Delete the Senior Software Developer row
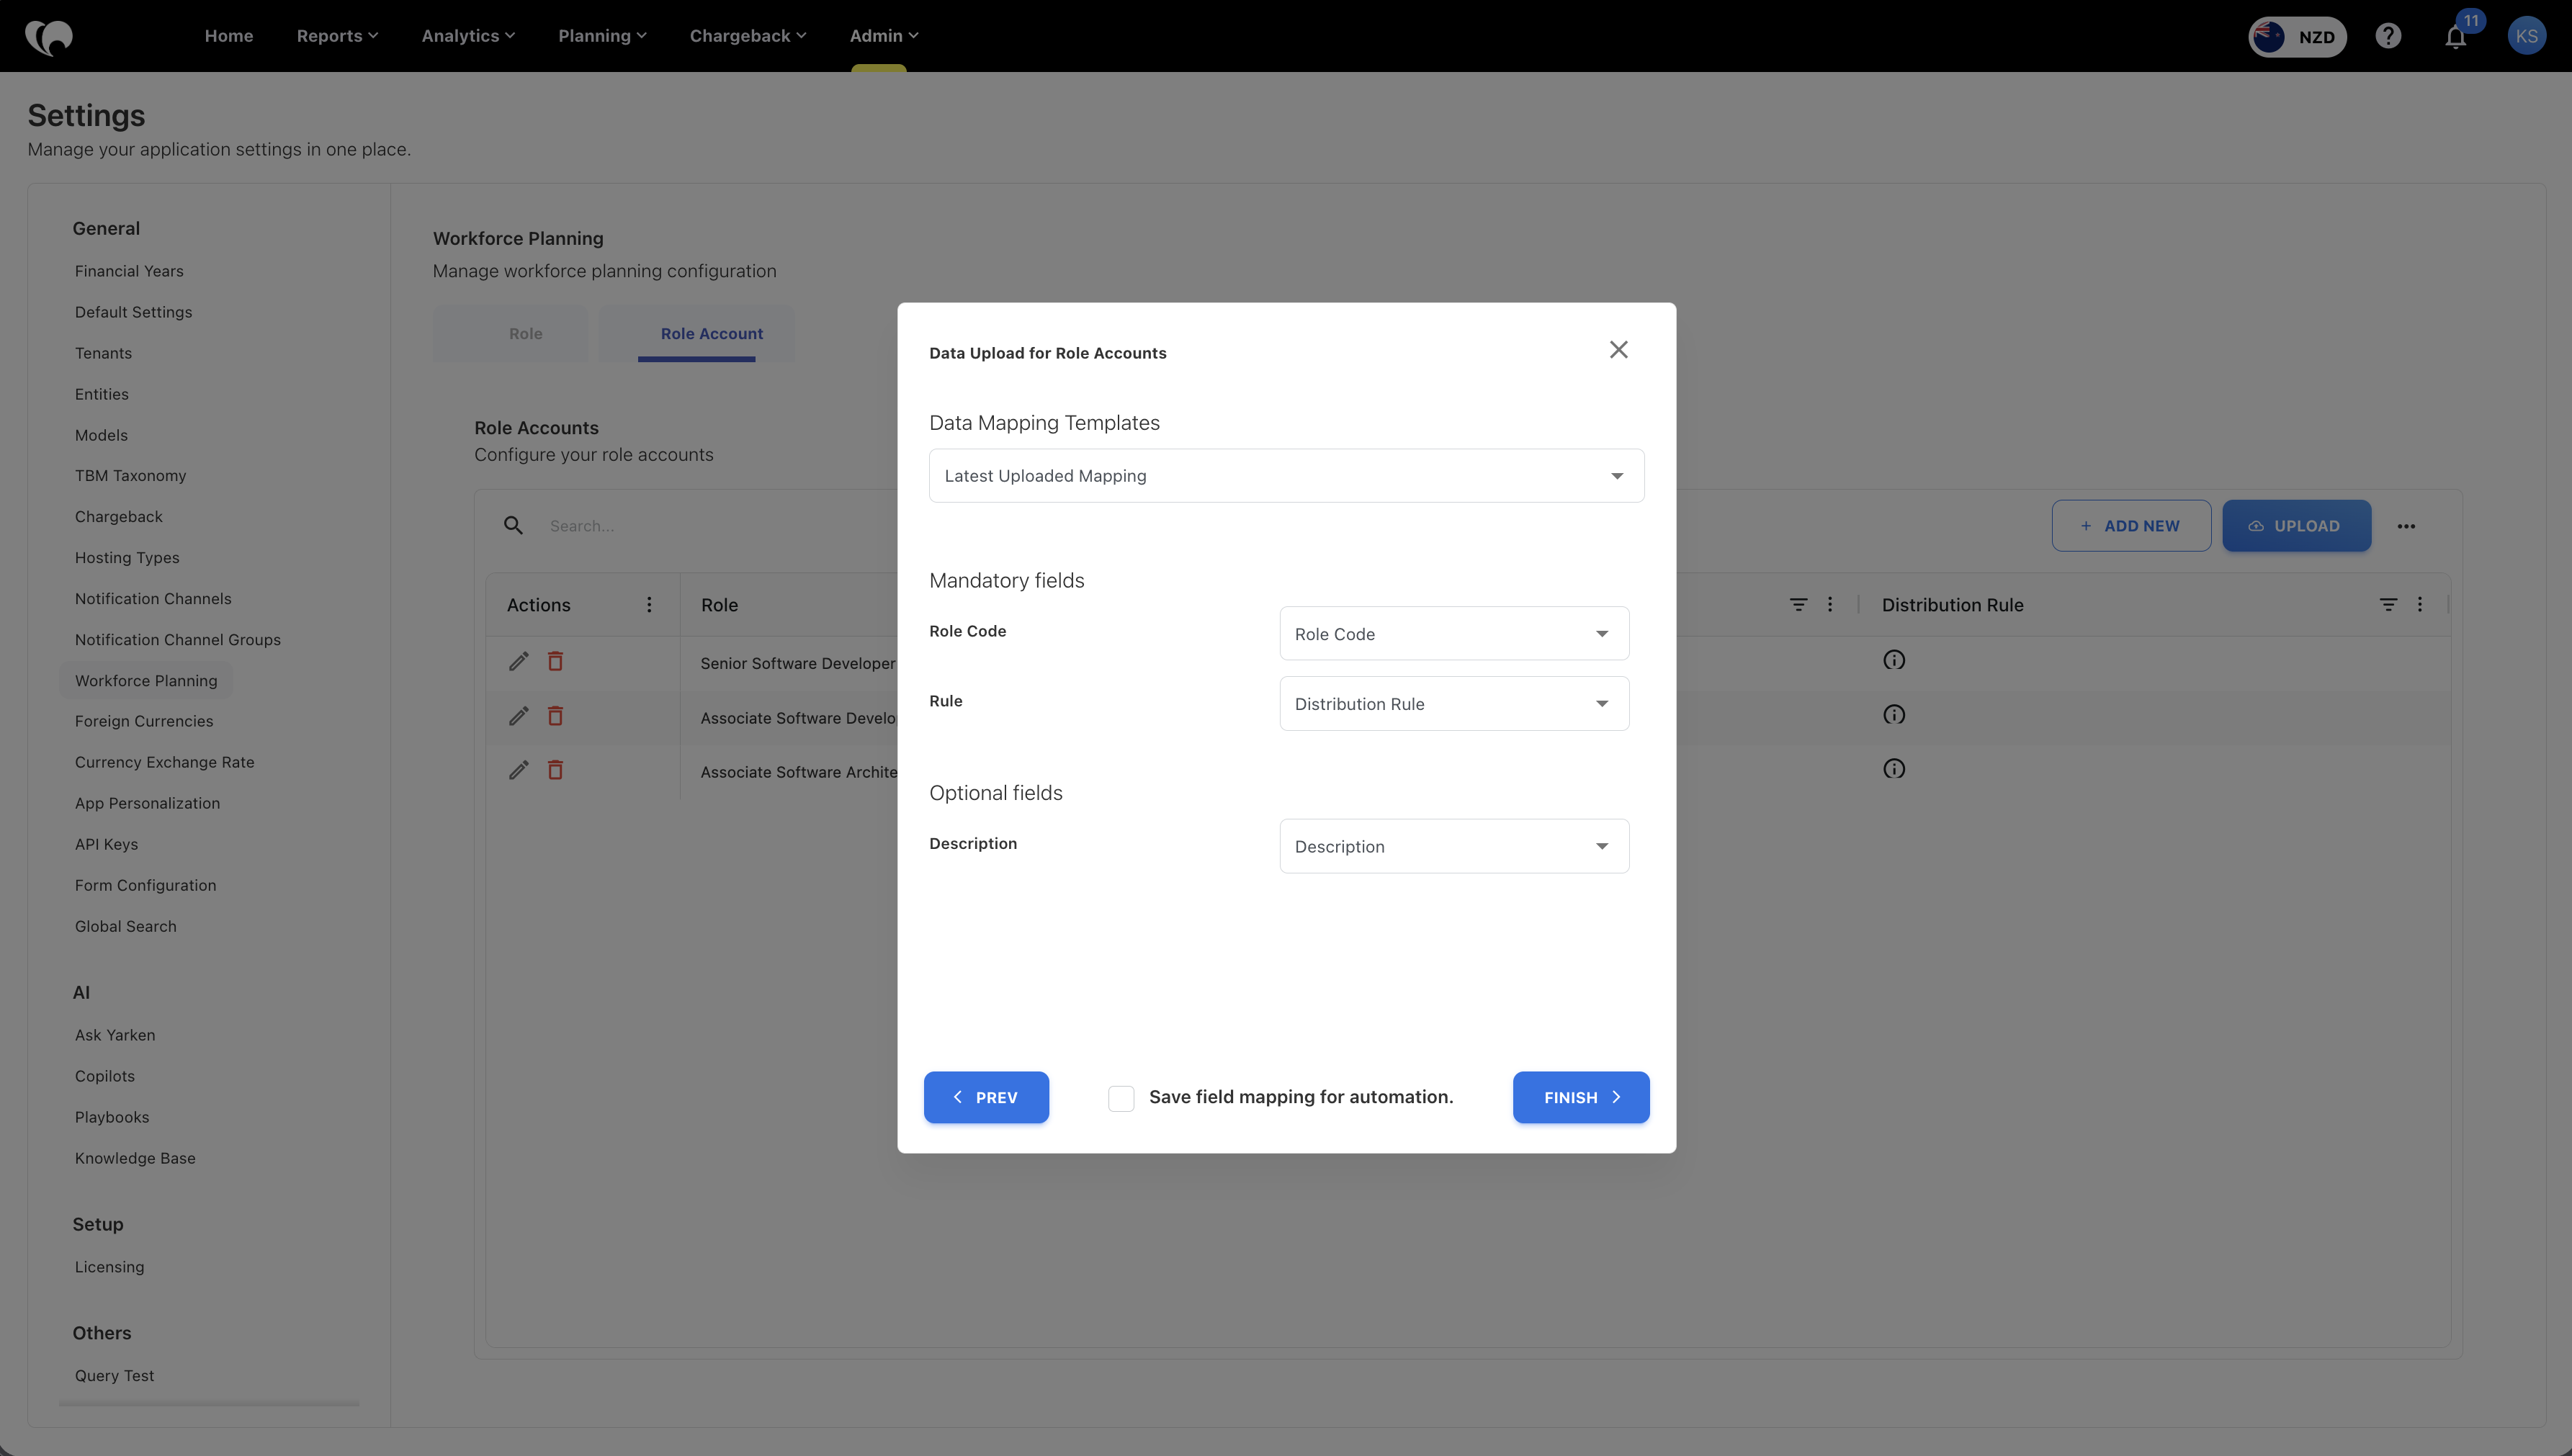This screenshot has width=2572, height=1456. click(555, 661)
